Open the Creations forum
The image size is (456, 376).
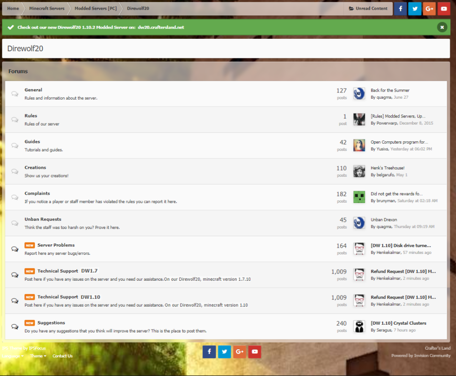click(x=35, y=168)
